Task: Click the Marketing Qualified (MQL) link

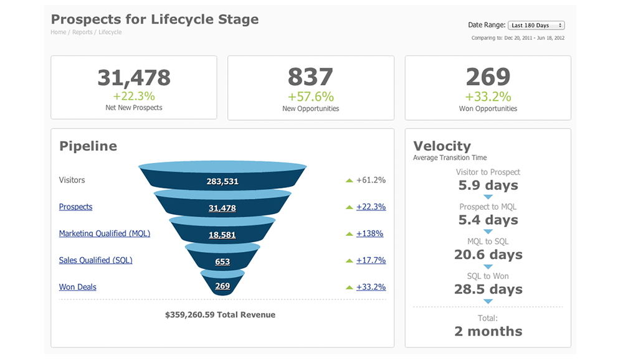Action: click(104, 233)
